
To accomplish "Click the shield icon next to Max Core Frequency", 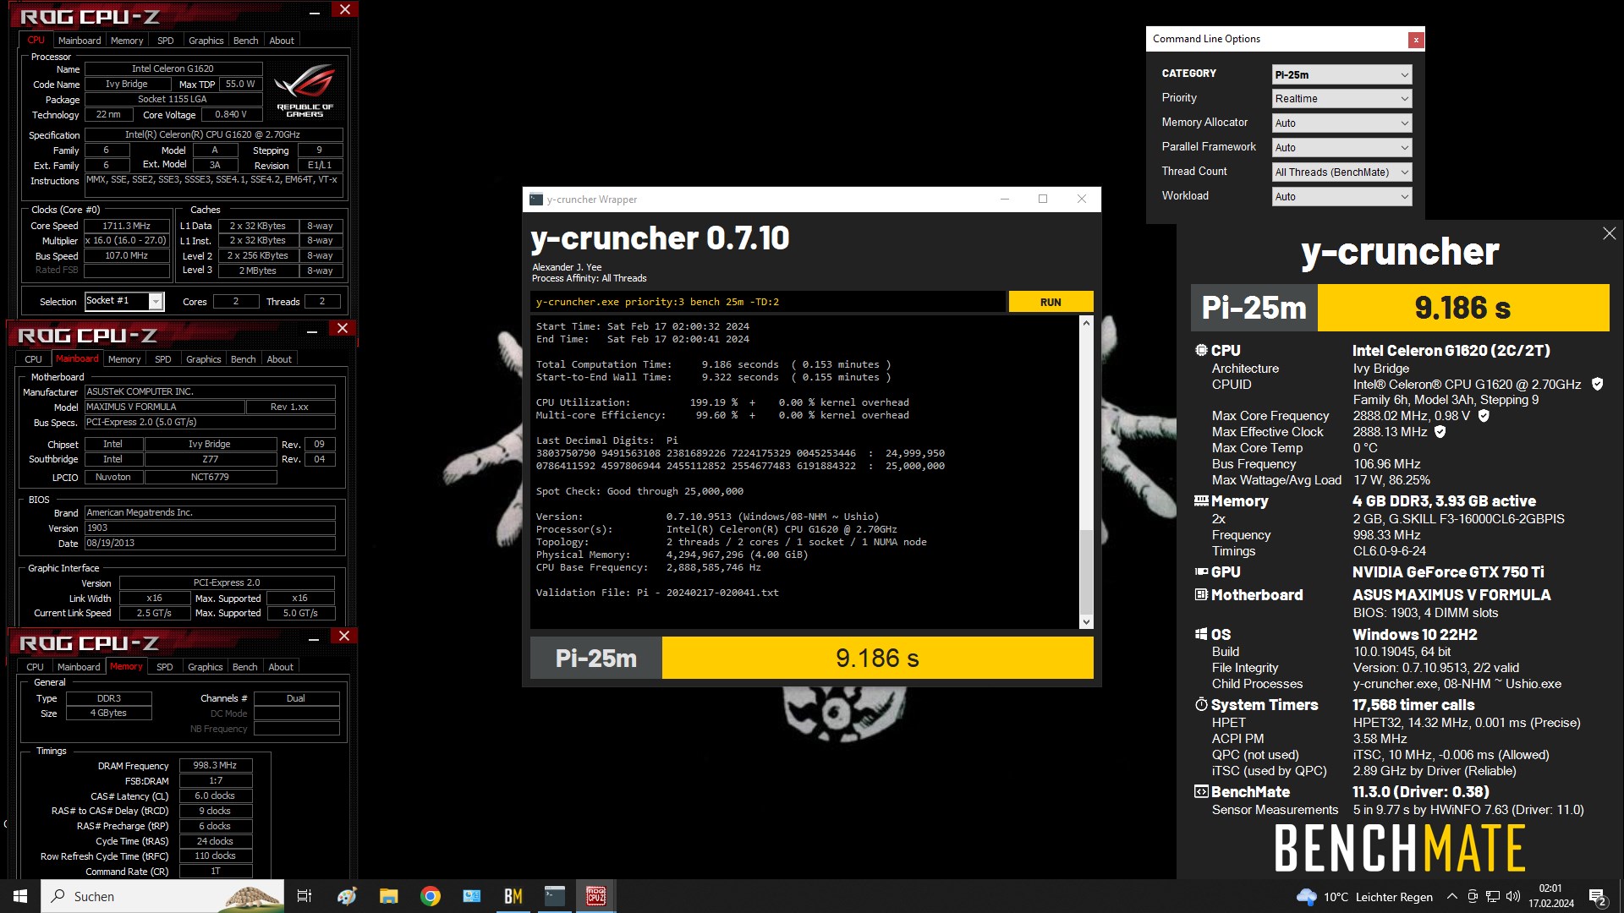I will [1484, 415].
